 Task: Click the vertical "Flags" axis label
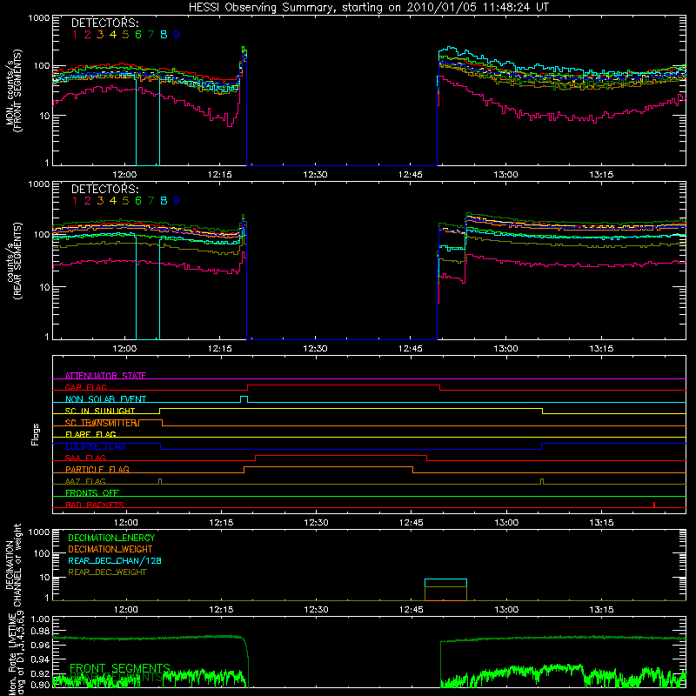click(x=35, y=434)
